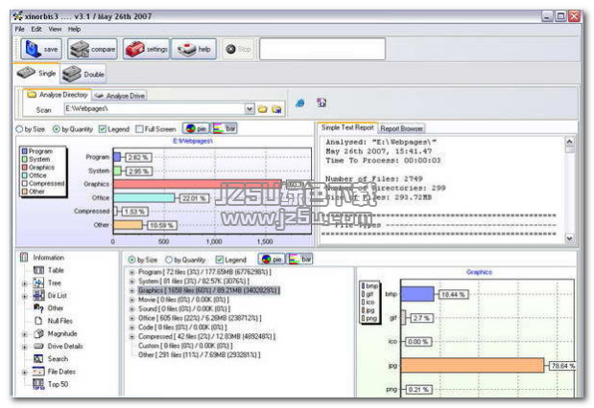Open the compare tool
This screenshot has width=594, height=408.
(x=92, y=49)
